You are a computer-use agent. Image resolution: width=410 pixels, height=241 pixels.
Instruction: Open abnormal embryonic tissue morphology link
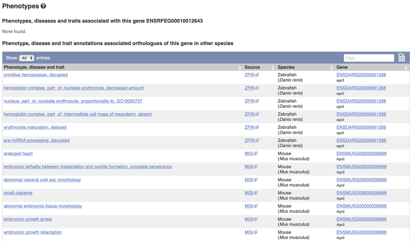(x=43, y=206)
